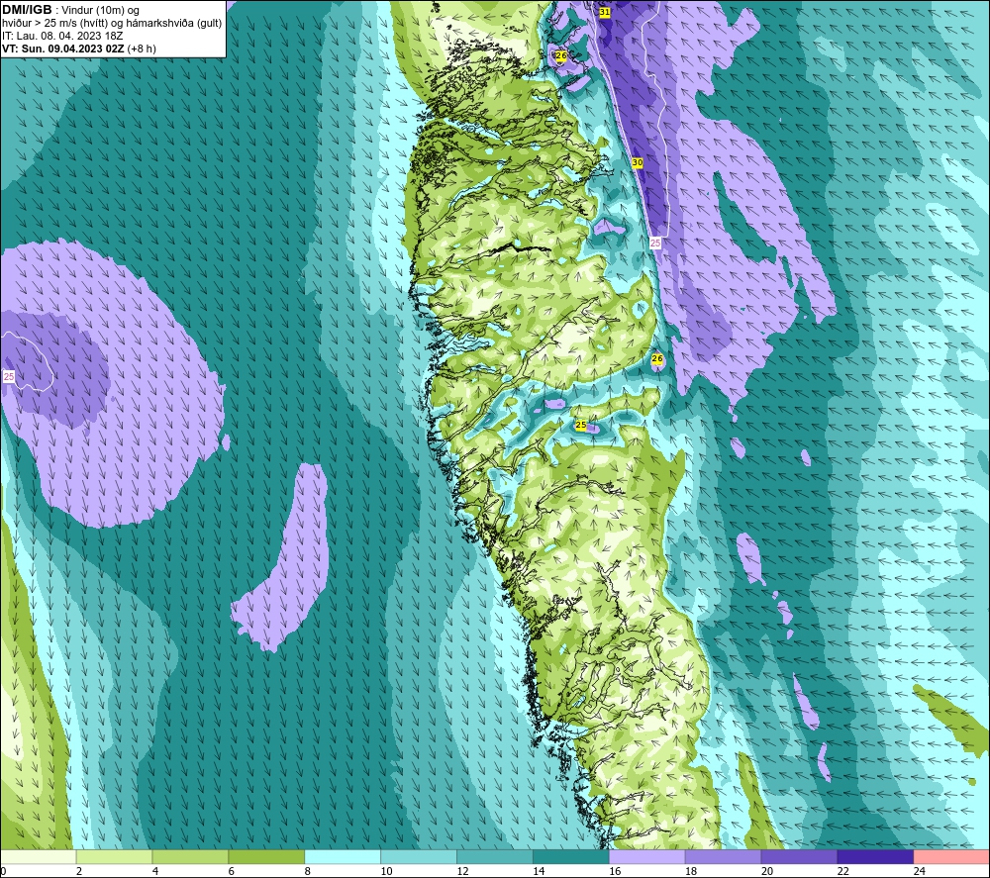Pick the 4–6 m/s green legend swatch

(190, 856)
